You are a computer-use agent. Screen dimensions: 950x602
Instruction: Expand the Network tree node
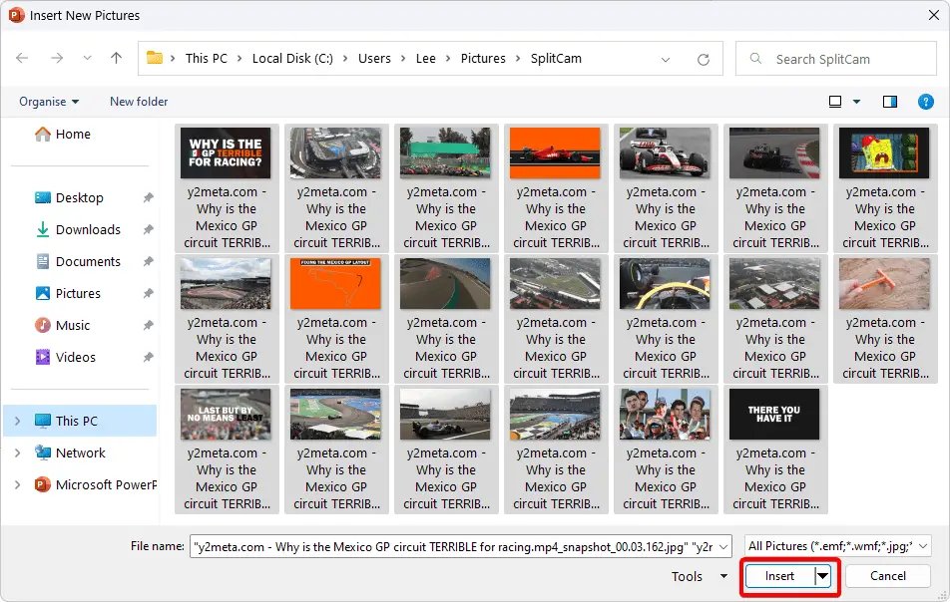(x=17, y=452)
